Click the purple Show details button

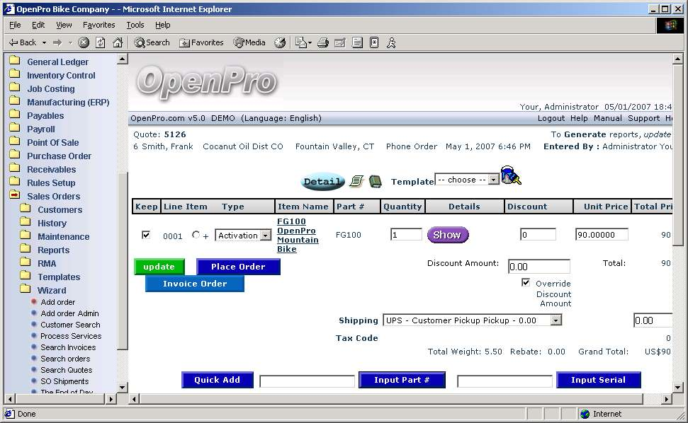click(x=447, y=235)
